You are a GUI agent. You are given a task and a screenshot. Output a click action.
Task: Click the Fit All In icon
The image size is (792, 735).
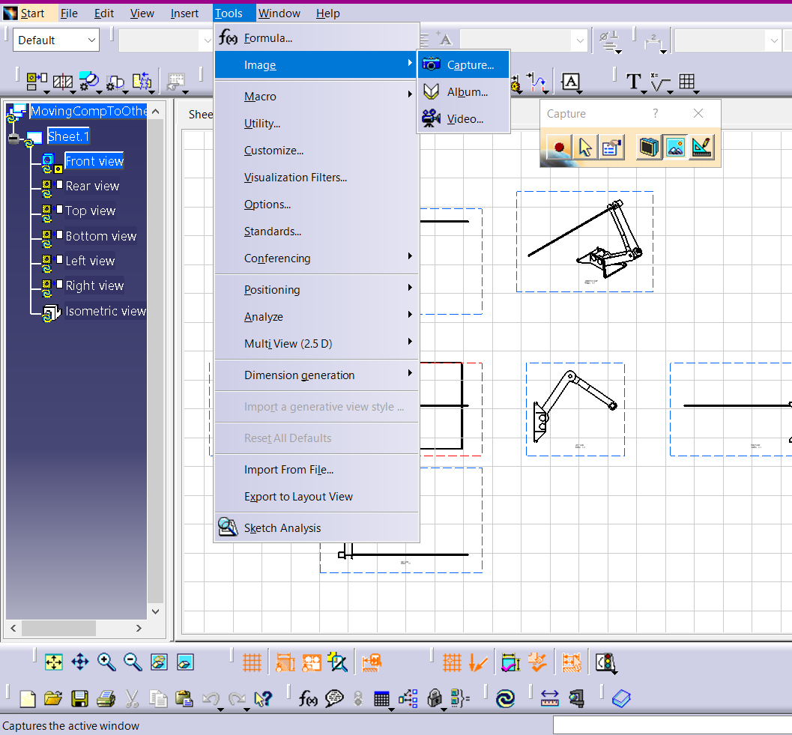[53, 662]
